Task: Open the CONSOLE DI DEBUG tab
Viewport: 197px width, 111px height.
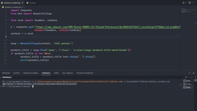Action: [30, 73]
